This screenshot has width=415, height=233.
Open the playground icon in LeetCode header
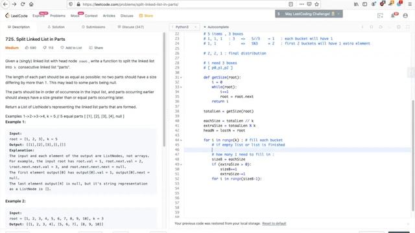pos(381,16)
